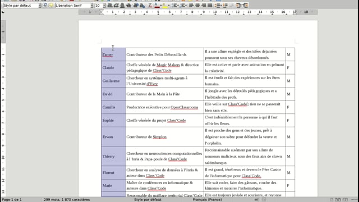Click the 'Tamer' name cell
This screenshot has width=359, height=202.
[x=113, y=54]
